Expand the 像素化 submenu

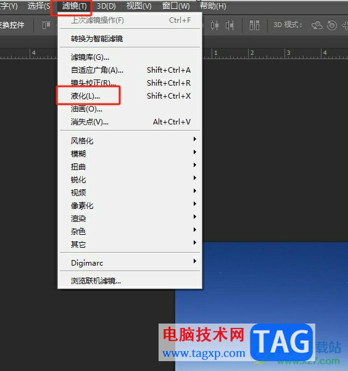pyautogui.click(x=130, y=205)
